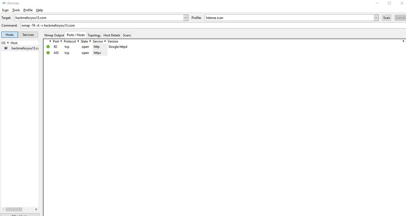Select the hackmeforyou13.com host entry
This screenshot has height=216, width=406.
coord(25,48)
